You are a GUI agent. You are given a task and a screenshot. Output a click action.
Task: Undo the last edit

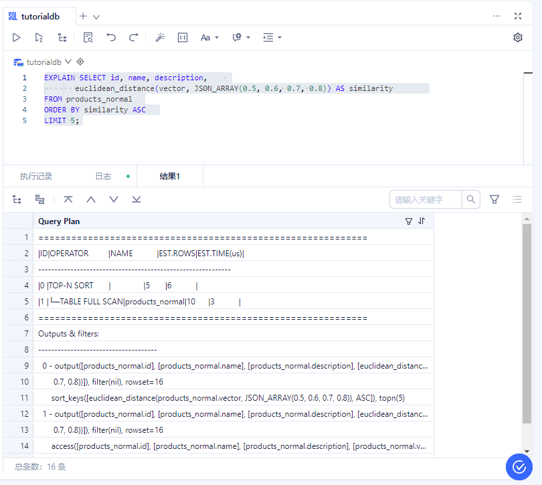click(111, 37)
